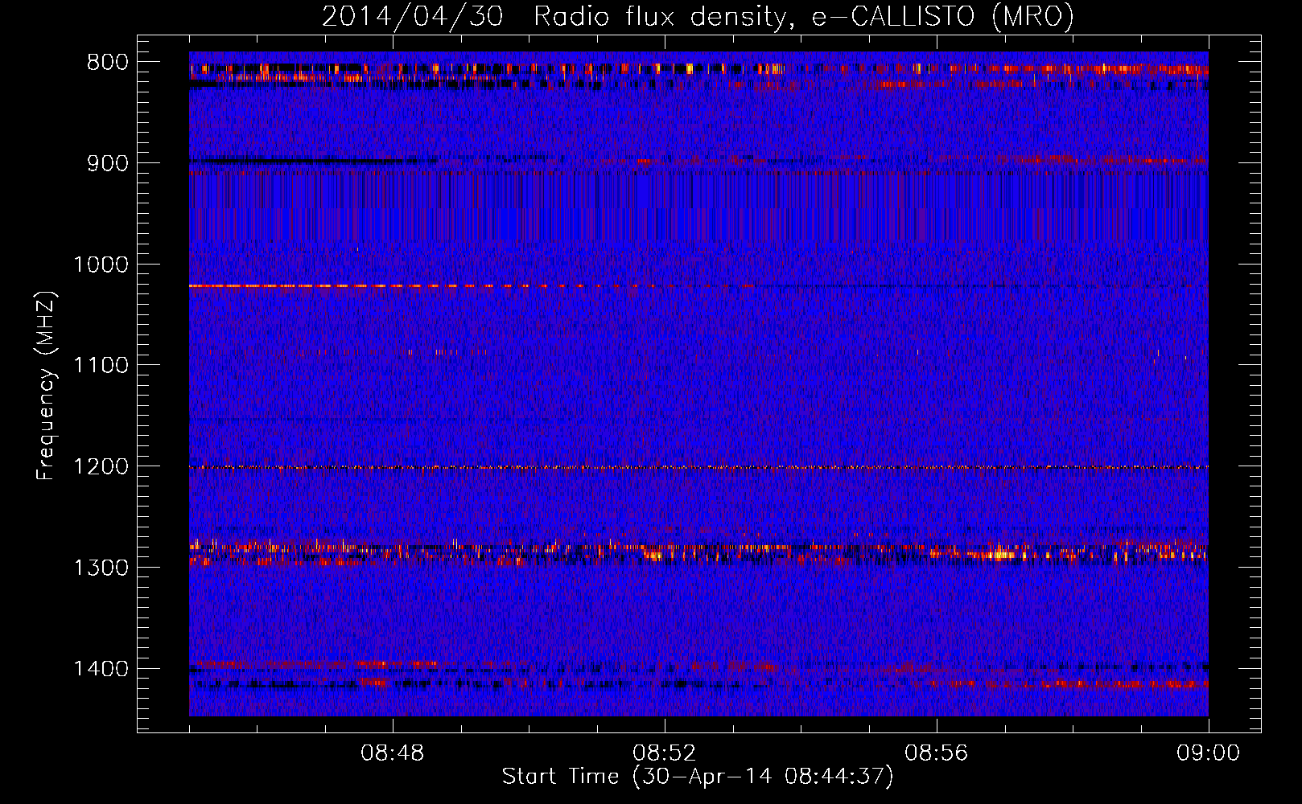Click the 1100 frequency tick label
1302x804 pixels.
click(x=101, y=366)
